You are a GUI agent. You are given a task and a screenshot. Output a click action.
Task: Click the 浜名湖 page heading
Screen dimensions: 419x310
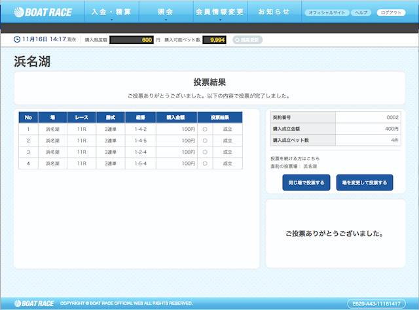[32, 61]
